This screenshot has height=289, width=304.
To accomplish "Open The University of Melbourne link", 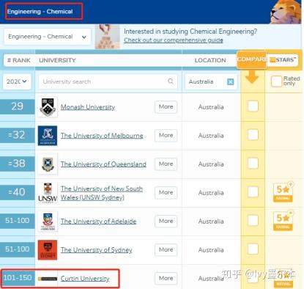I will coord(102,136).
